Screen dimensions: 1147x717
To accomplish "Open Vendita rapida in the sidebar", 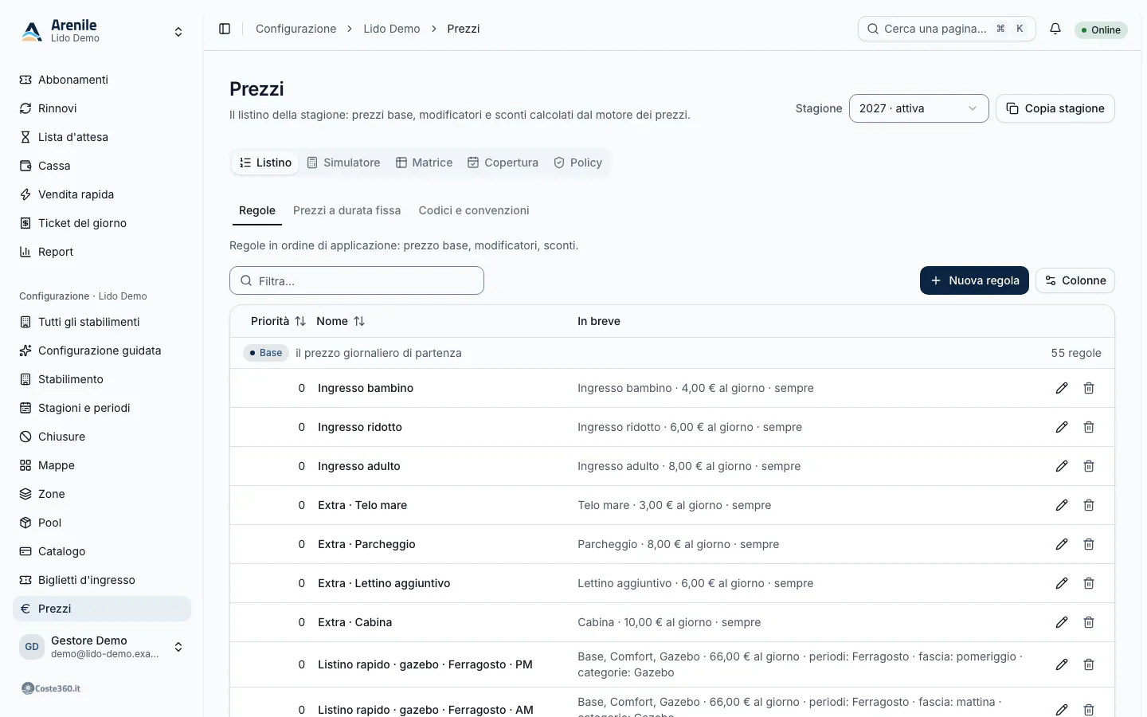I will 102,194.
